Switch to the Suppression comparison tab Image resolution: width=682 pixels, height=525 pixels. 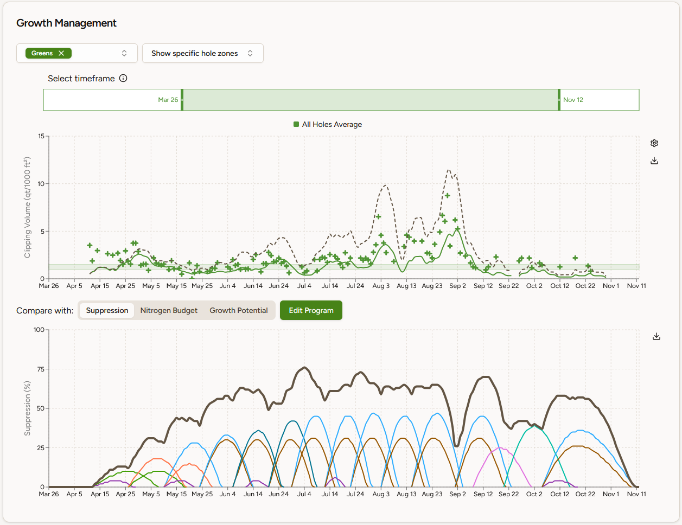[107, 310]
